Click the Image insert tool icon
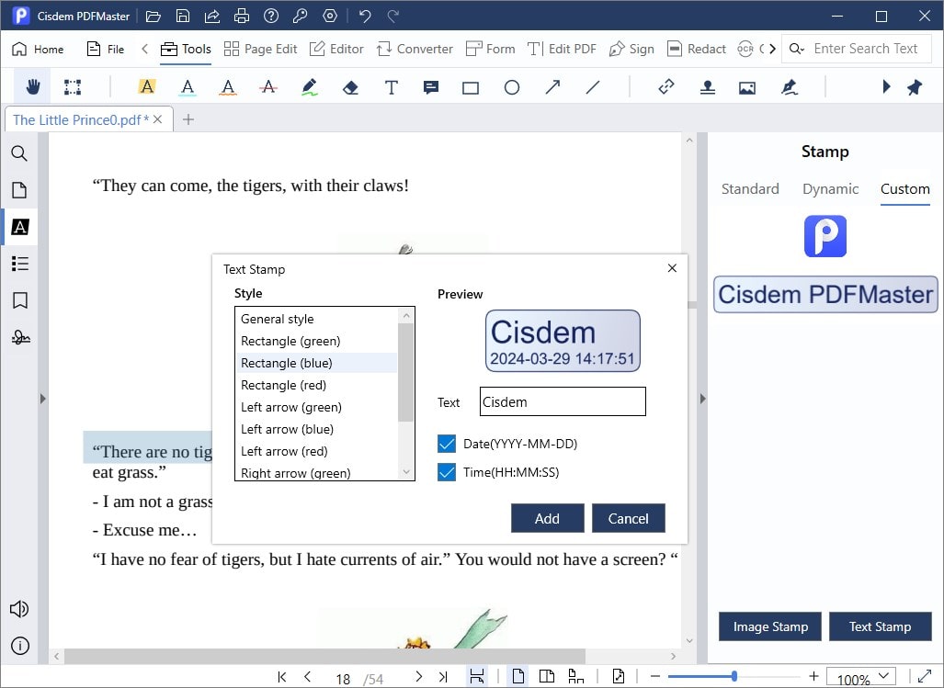944x688 pixels. tap(747, 88)
